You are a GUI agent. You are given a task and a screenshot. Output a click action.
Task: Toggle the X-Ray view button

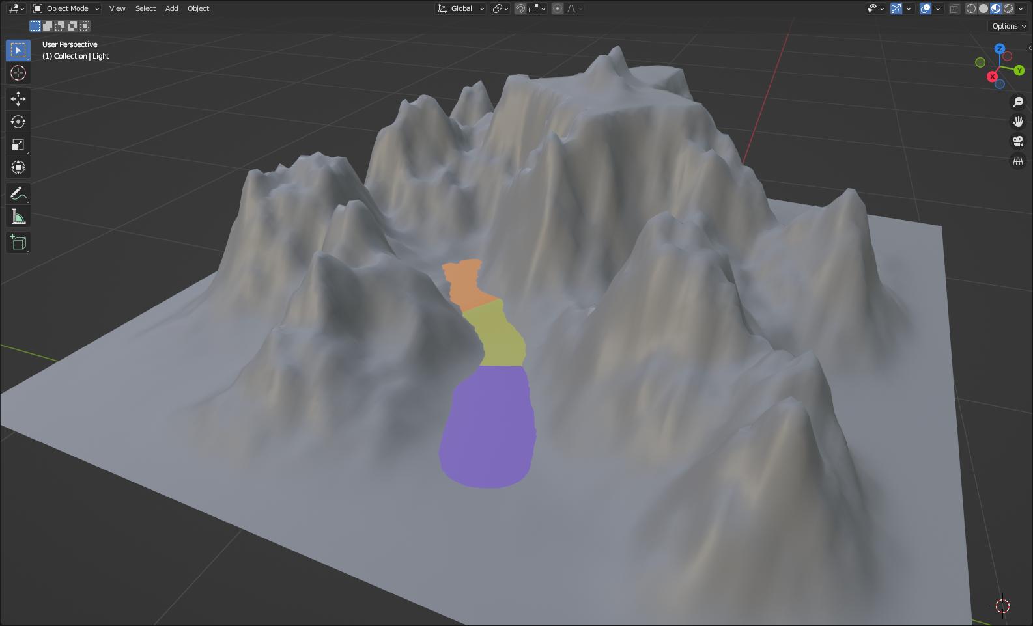point(955,8)
